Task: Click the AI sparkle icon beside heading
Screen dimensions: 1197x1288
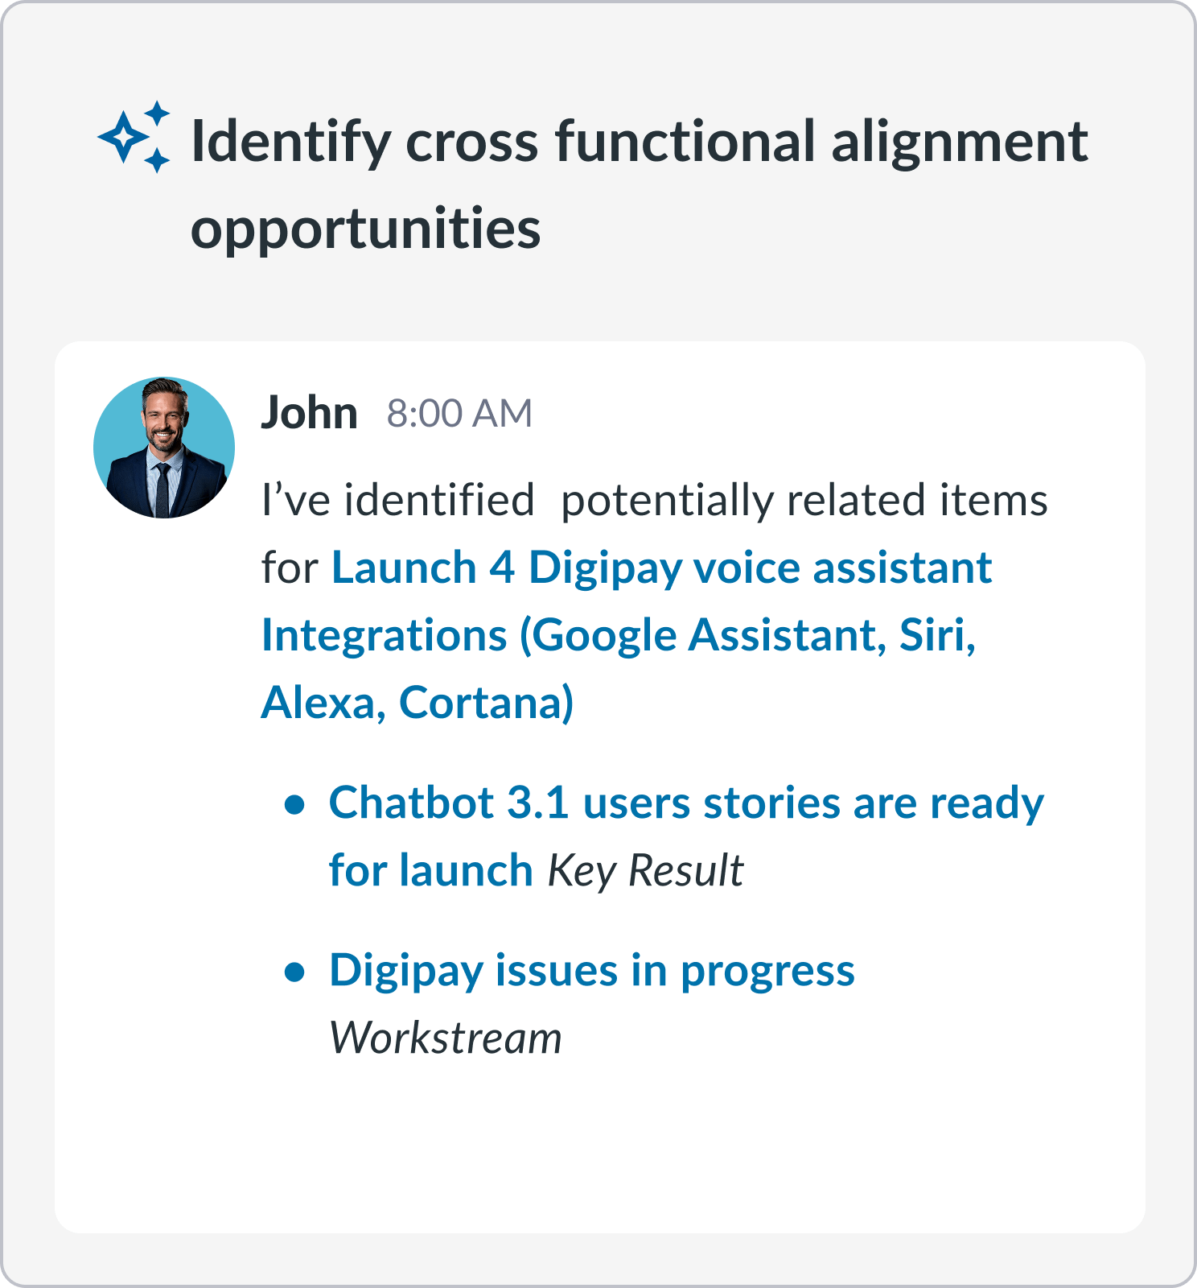Action: 134,137
